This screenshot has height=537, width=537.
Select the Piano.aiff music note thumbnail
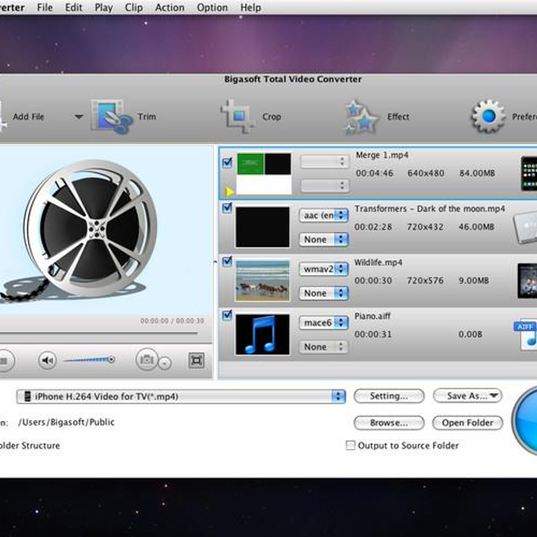tap(262, 334)
